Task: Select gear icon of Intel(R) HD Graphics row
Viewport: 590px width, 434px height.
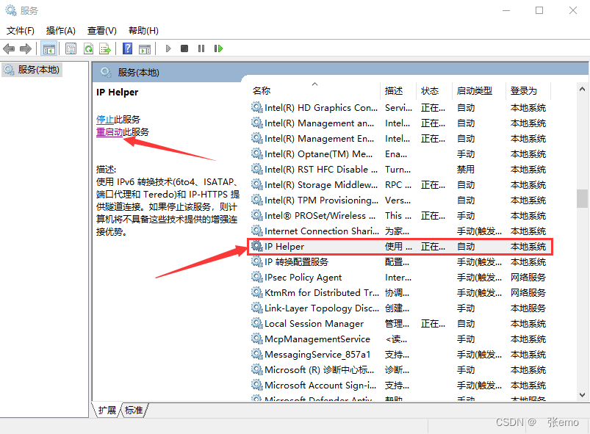Action: [257, 107]
